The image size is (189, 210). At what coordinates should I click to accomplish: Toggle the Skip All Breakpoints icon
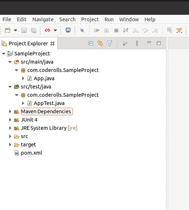82,30
